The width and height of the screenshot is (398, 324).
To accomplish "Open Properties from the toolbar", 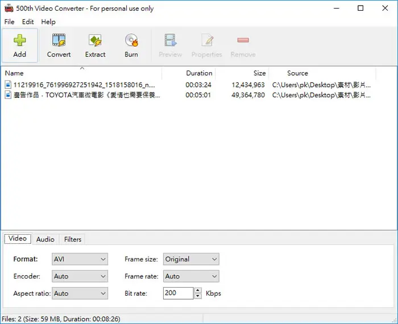I will [x=207, y=40].
